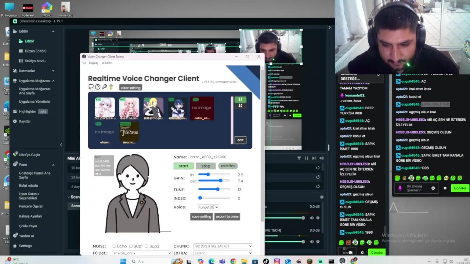Image resolution: width=470 pixels, height=264 pixels.
Task: Open chat settings gear in right chat
Action: coord(445,188)
